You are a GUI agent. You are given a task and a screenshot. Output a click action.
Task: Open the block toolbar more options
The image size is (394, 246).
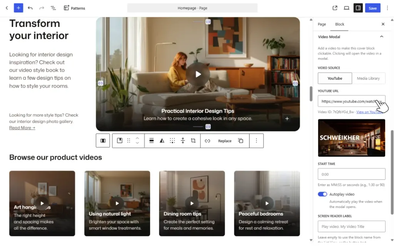click(256, 141)
